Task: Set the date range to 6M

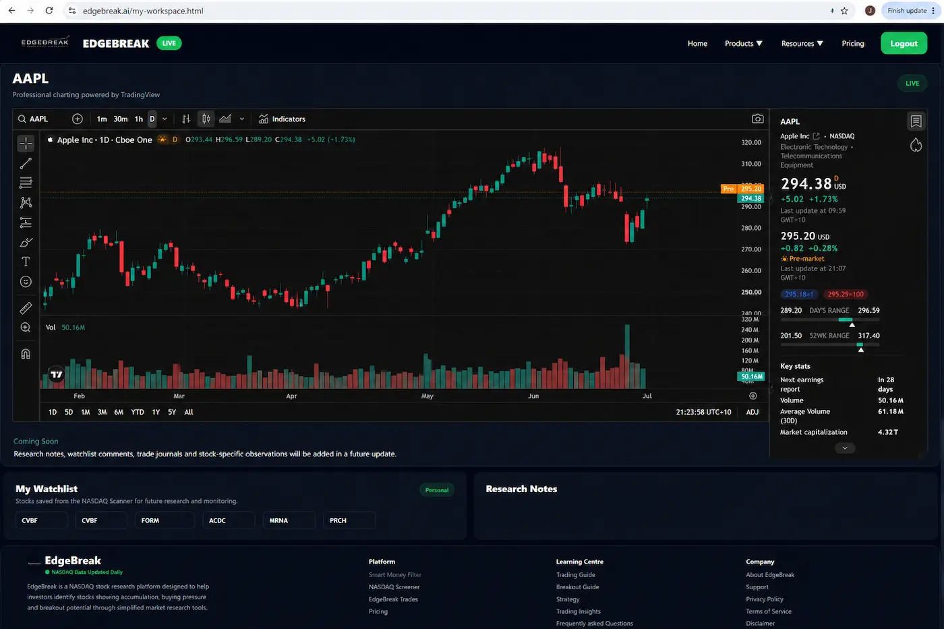Action: [x=119, y=412]
